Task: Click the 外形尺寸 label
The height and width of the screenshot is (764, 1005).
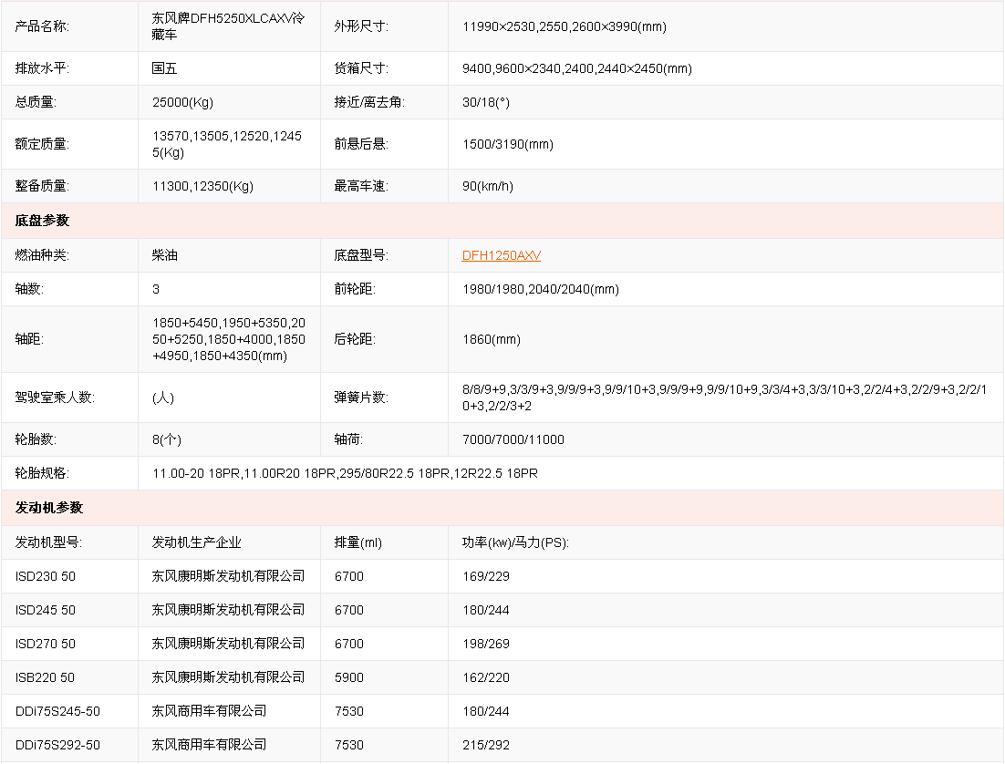Action: coord(361,26)
